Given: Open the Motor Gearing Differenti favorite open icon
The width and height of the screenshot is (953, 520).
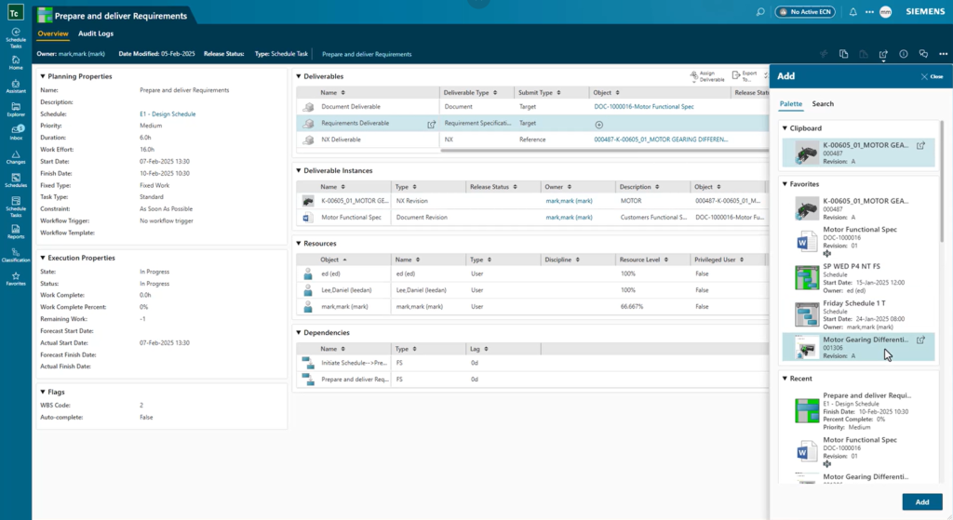Looking at the screenshot, I should (x=920, y=340).
